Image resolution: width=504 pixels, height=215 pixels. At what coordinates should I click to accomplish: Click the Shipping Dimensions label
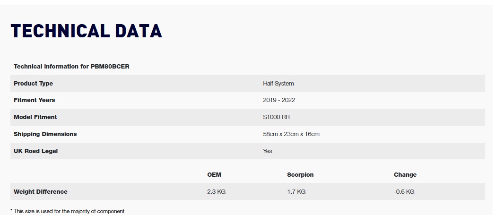point(45,134)
